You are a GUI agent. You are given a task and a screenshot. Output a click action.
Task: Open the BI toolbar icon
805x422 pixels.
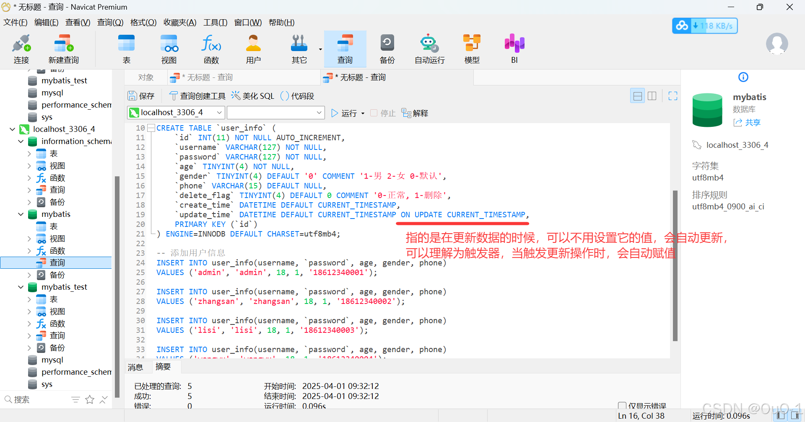[x=514, y=49]
